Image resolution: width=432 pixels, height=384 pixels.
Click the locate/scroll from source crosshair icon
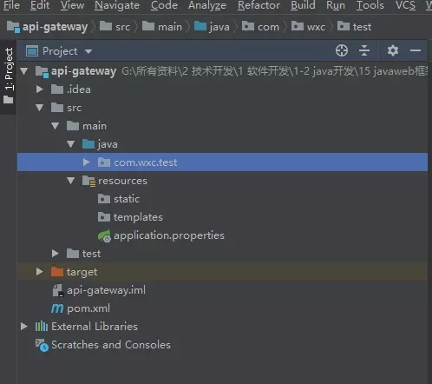tap(342, 50)
